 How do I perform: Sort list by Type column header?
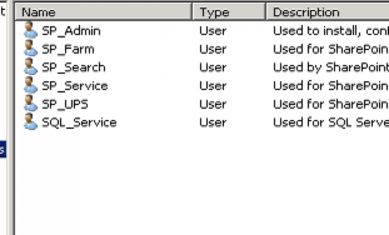coord(229,12)
